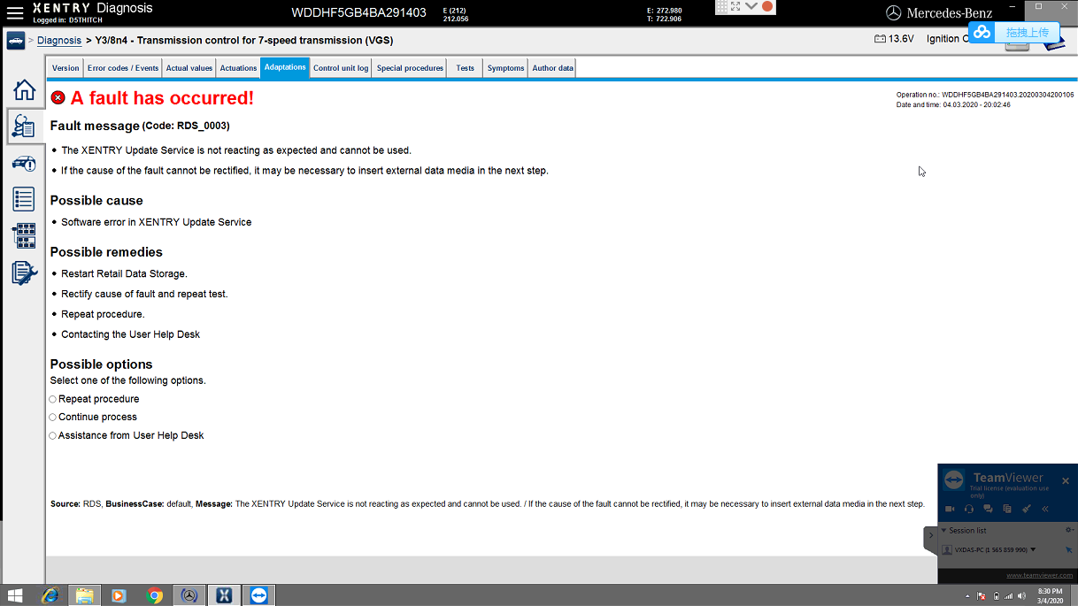Go to the Home sidebar icon
Screen dimensions: 1078x606
click(24, 89)
